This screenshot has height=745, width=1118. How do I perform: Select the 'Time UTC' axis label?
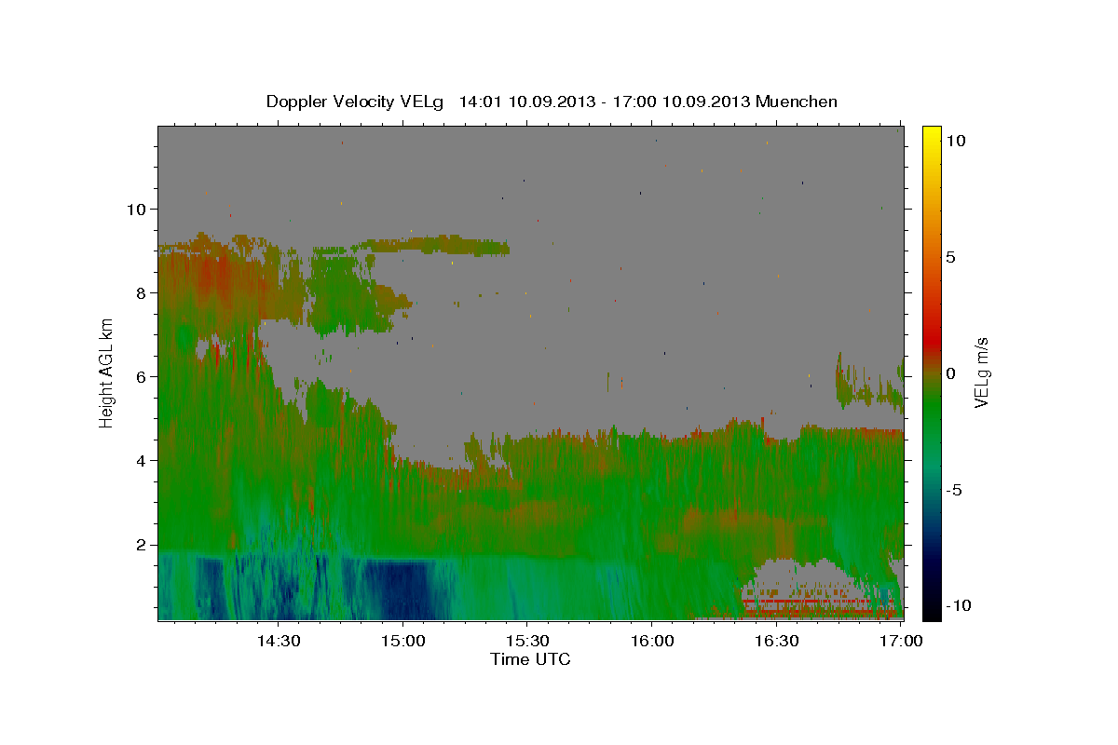pos(530,659)
